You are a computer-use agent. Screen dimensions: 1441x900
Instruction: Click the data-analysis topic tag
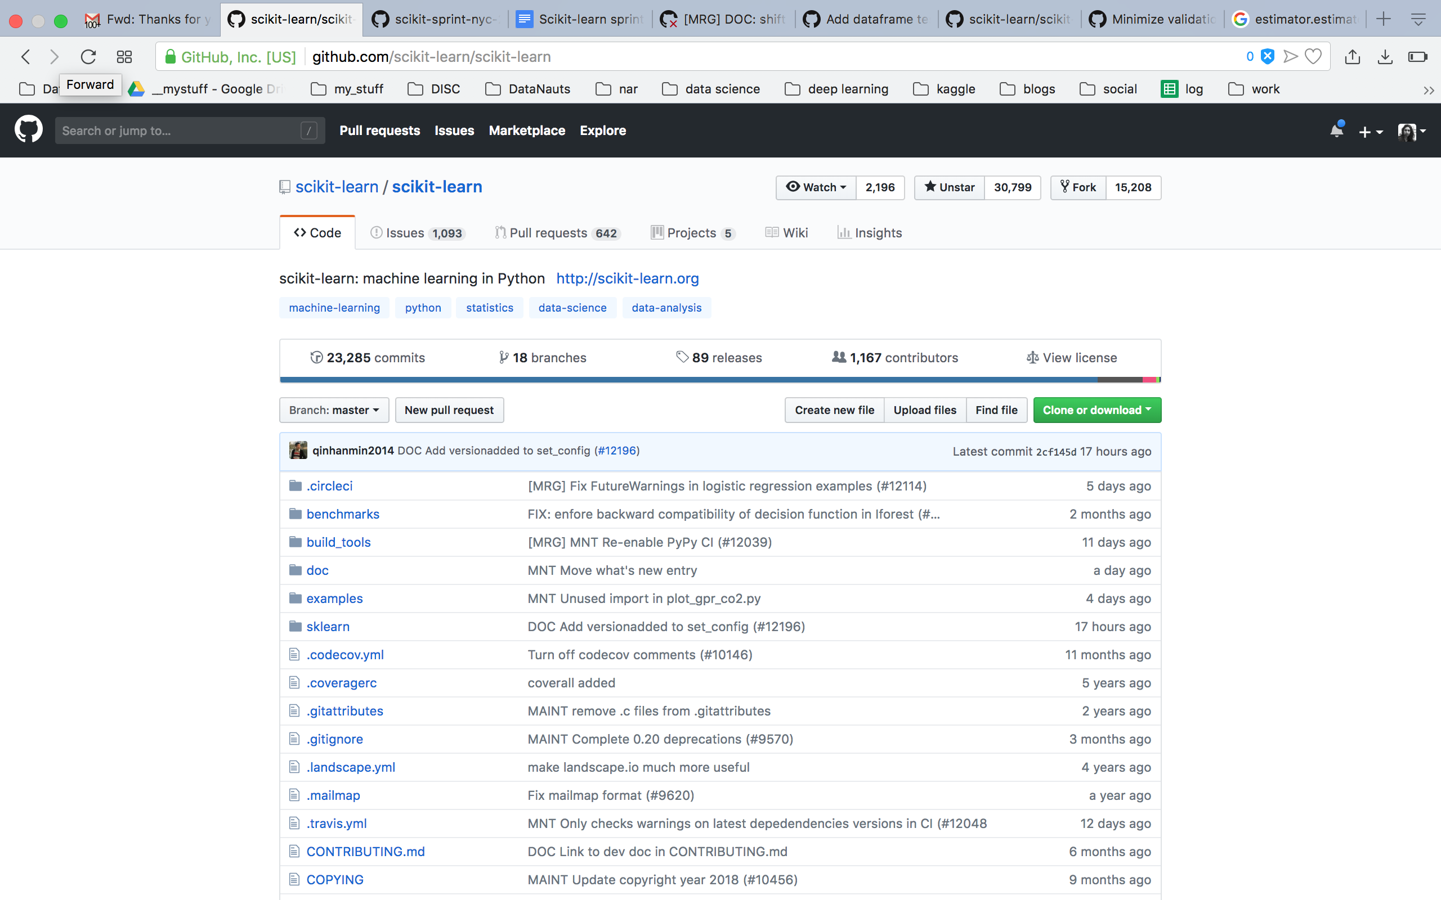(x=666, y=308)
